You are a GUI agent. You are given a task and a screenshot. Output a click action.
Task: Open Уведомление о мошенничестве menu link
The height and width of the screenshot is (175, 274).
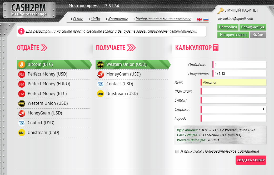163,19
